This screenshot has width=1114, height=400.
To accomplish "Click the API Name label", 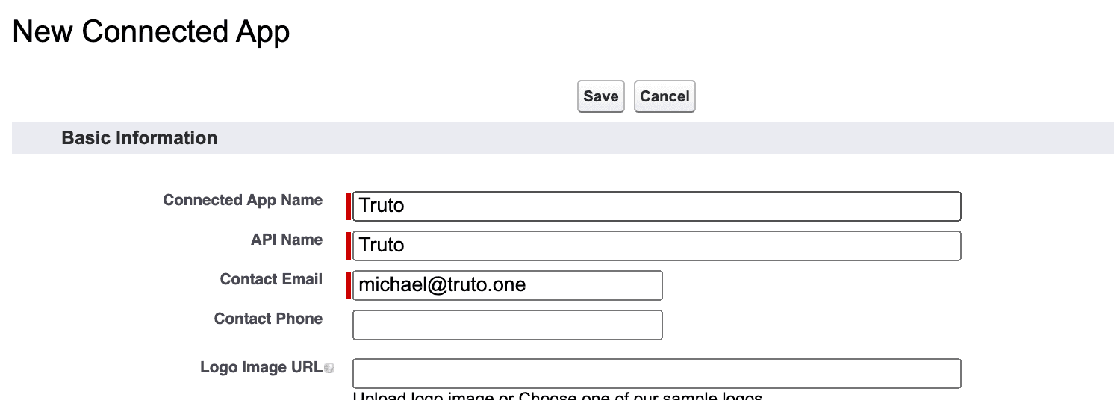I will tap(287, 240).
